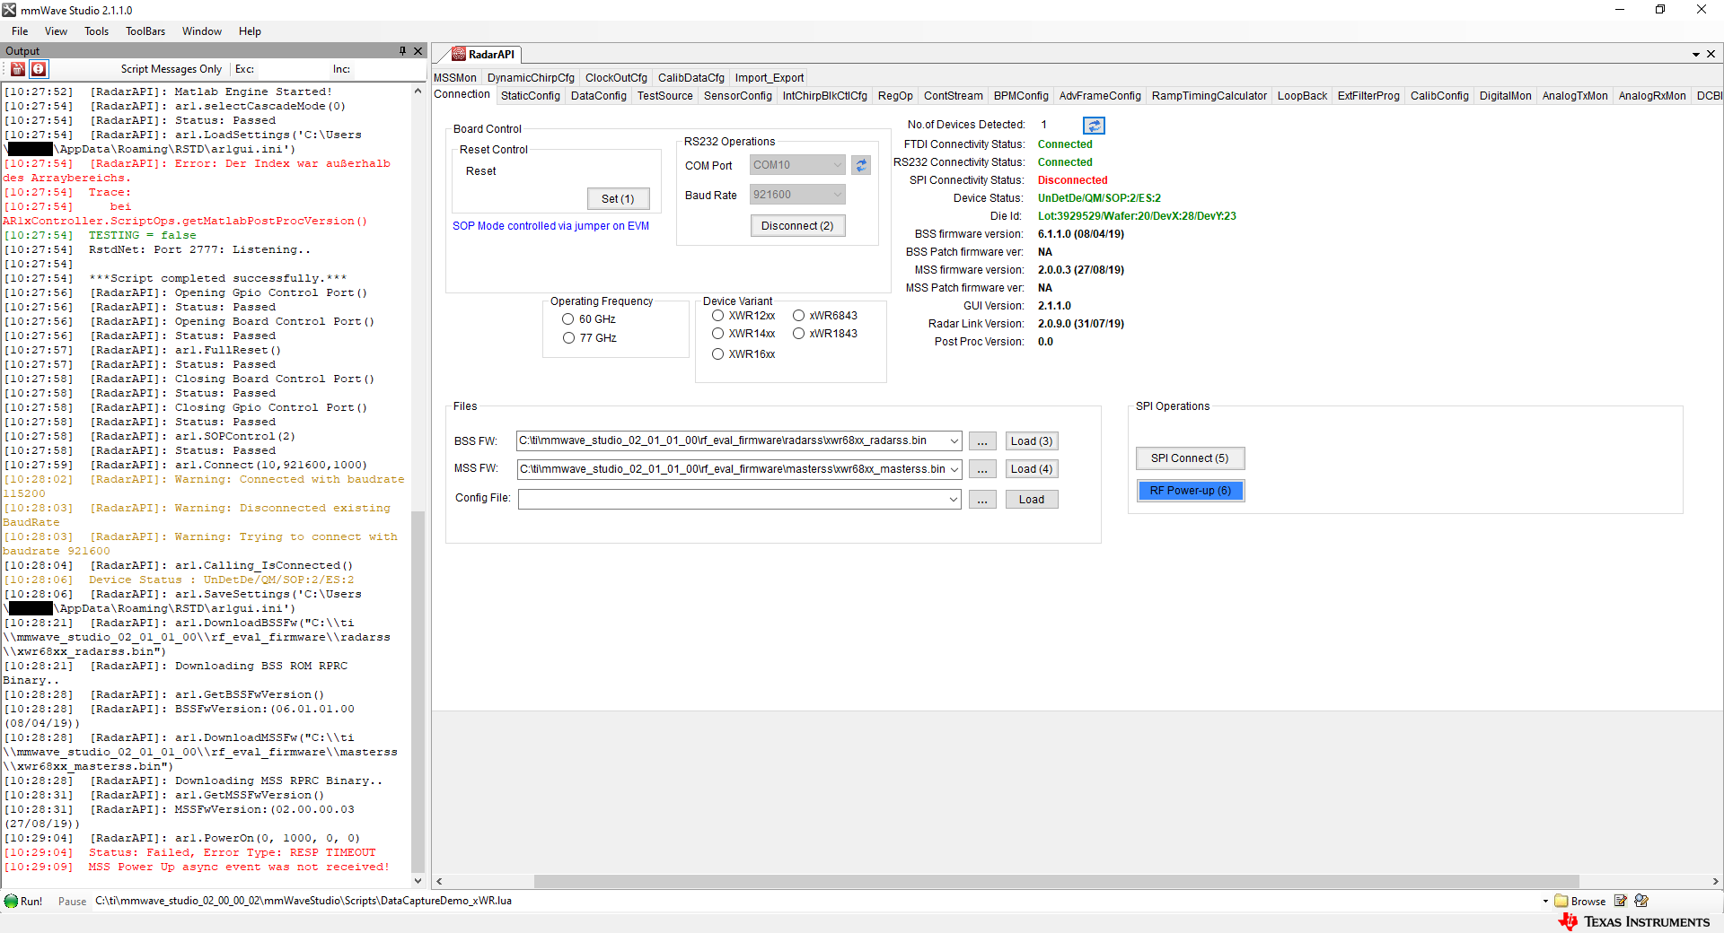Open the DynamicChirpCfg tab
Screen dimensions: 1724x933
point(531,78)
